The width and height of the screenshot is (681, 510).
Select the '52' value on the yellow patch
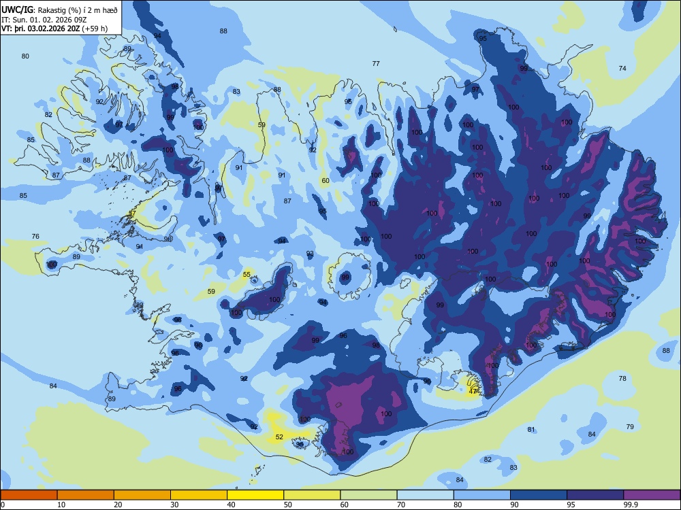279,437
